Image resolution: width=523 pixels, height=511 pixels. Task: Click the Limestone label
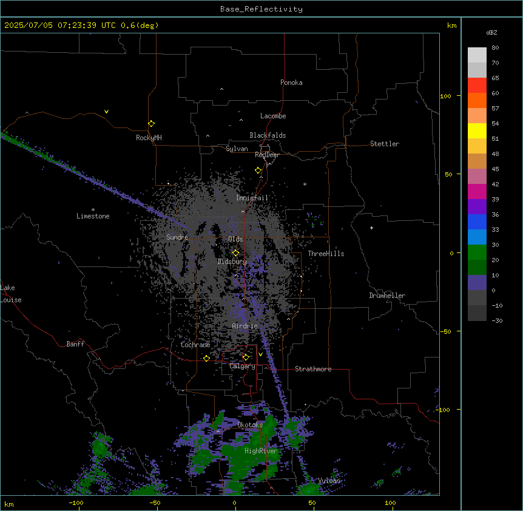tap(93, 216)
